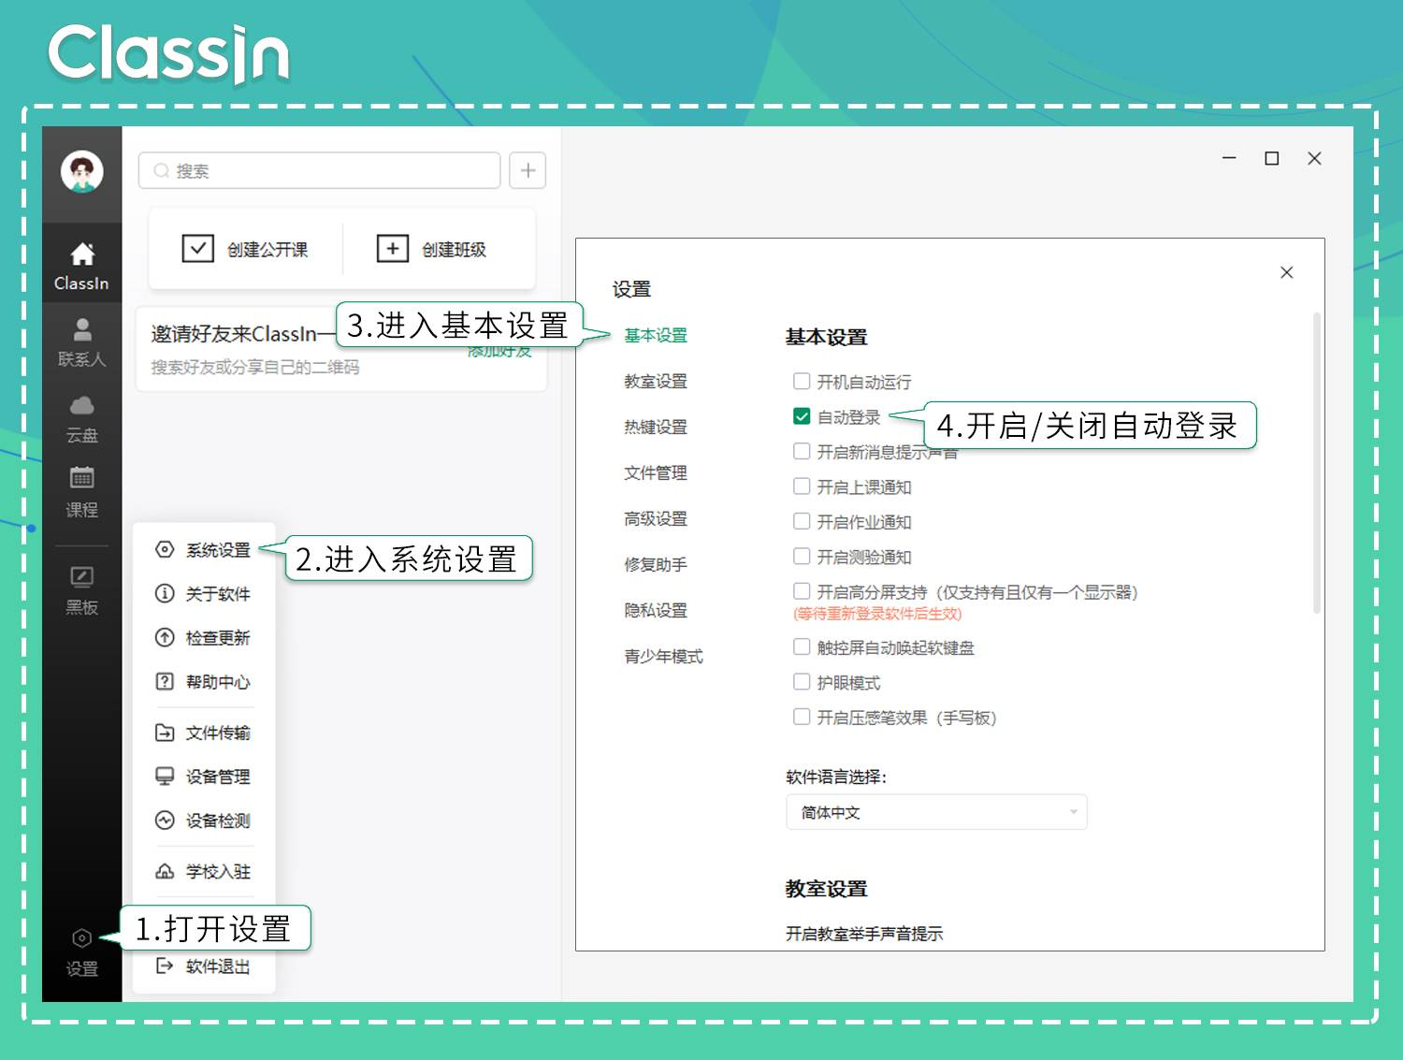Screen dimensions: 1403x1060
Task: Open the ClassIn home icon
Action: (82, 254)
